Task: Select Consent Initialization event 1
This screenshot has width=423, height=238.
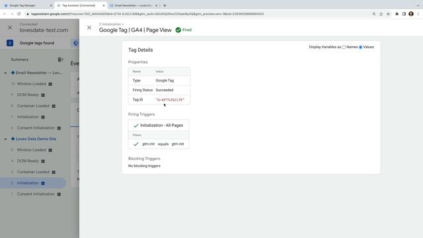Action: tap(36, 194)
